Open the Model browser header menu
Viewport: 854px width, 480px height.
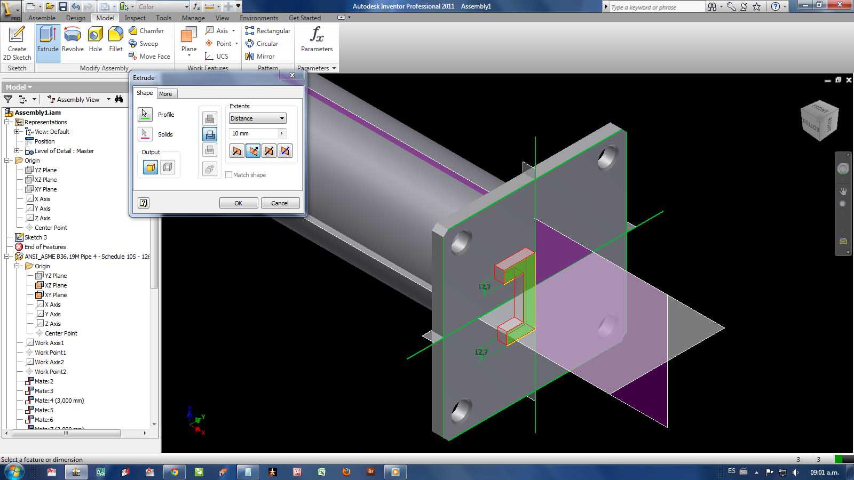(19, 87)
